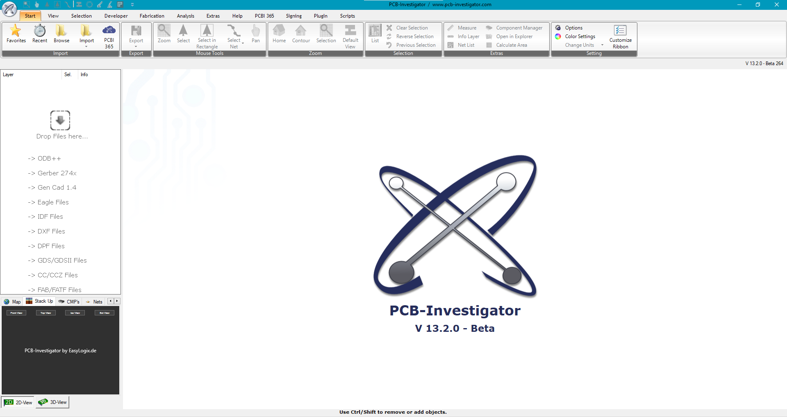
Task: Open the selection List button
Action: pos(375,34)
